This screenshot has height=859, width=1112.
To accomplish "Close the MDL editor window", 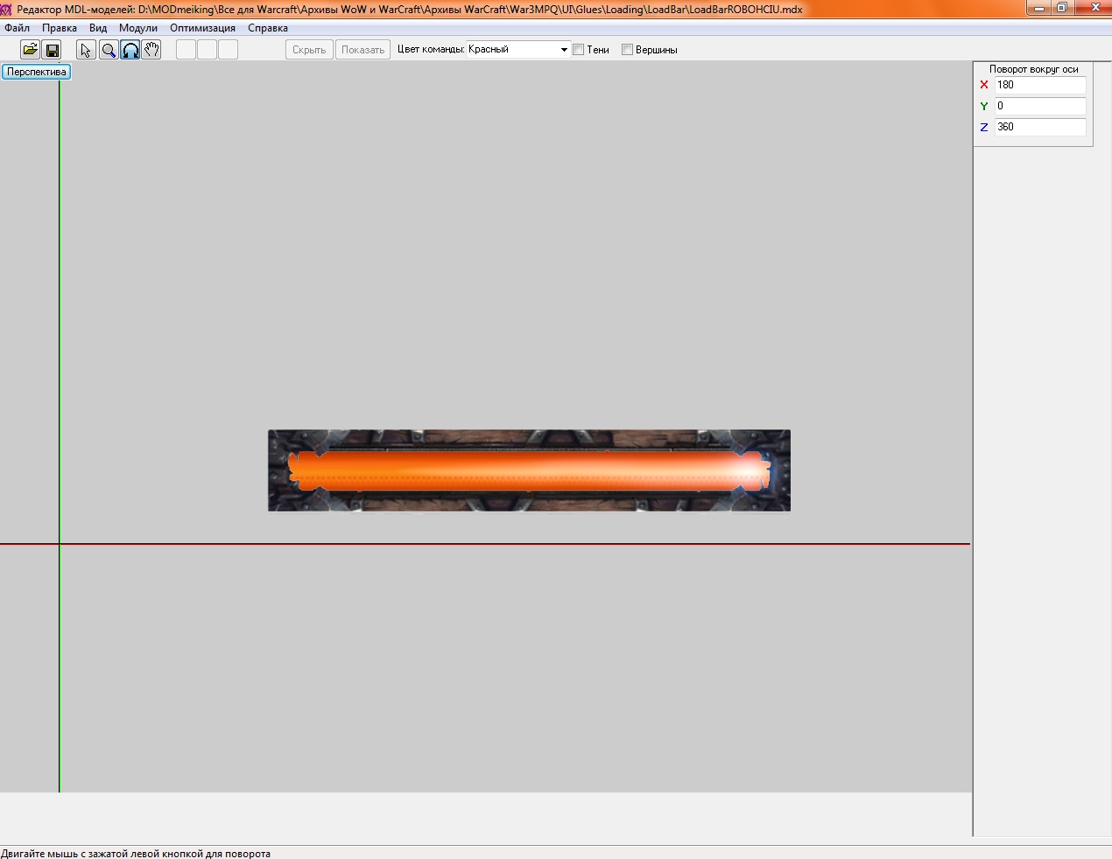I will pyautogui.click(x=1093, y=8).
